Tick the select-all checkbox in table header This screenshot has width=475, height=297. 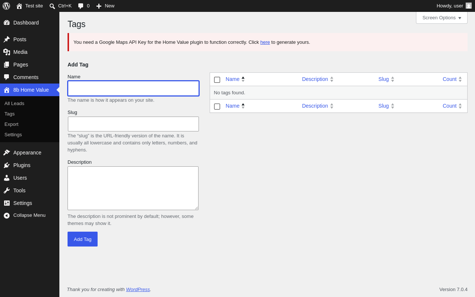point(217,80)
